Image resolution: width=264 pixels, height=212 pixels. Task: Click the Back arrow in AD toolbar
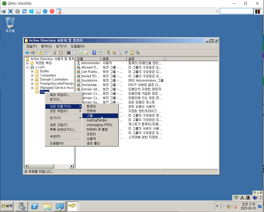(27, 53)
